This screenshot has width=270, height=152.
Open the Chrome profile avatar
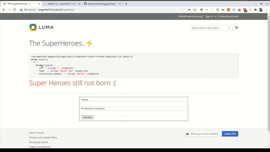click(261, 10)
